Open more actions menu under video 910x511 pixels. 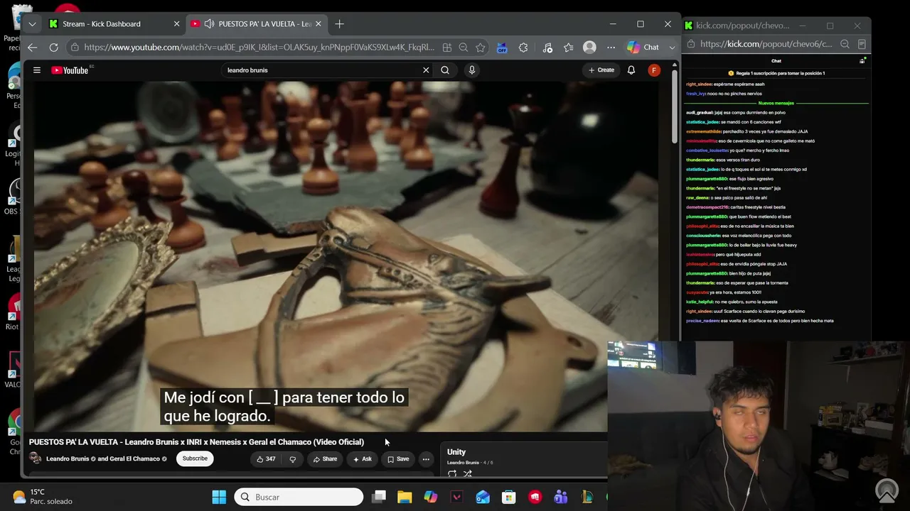[426, 459]
